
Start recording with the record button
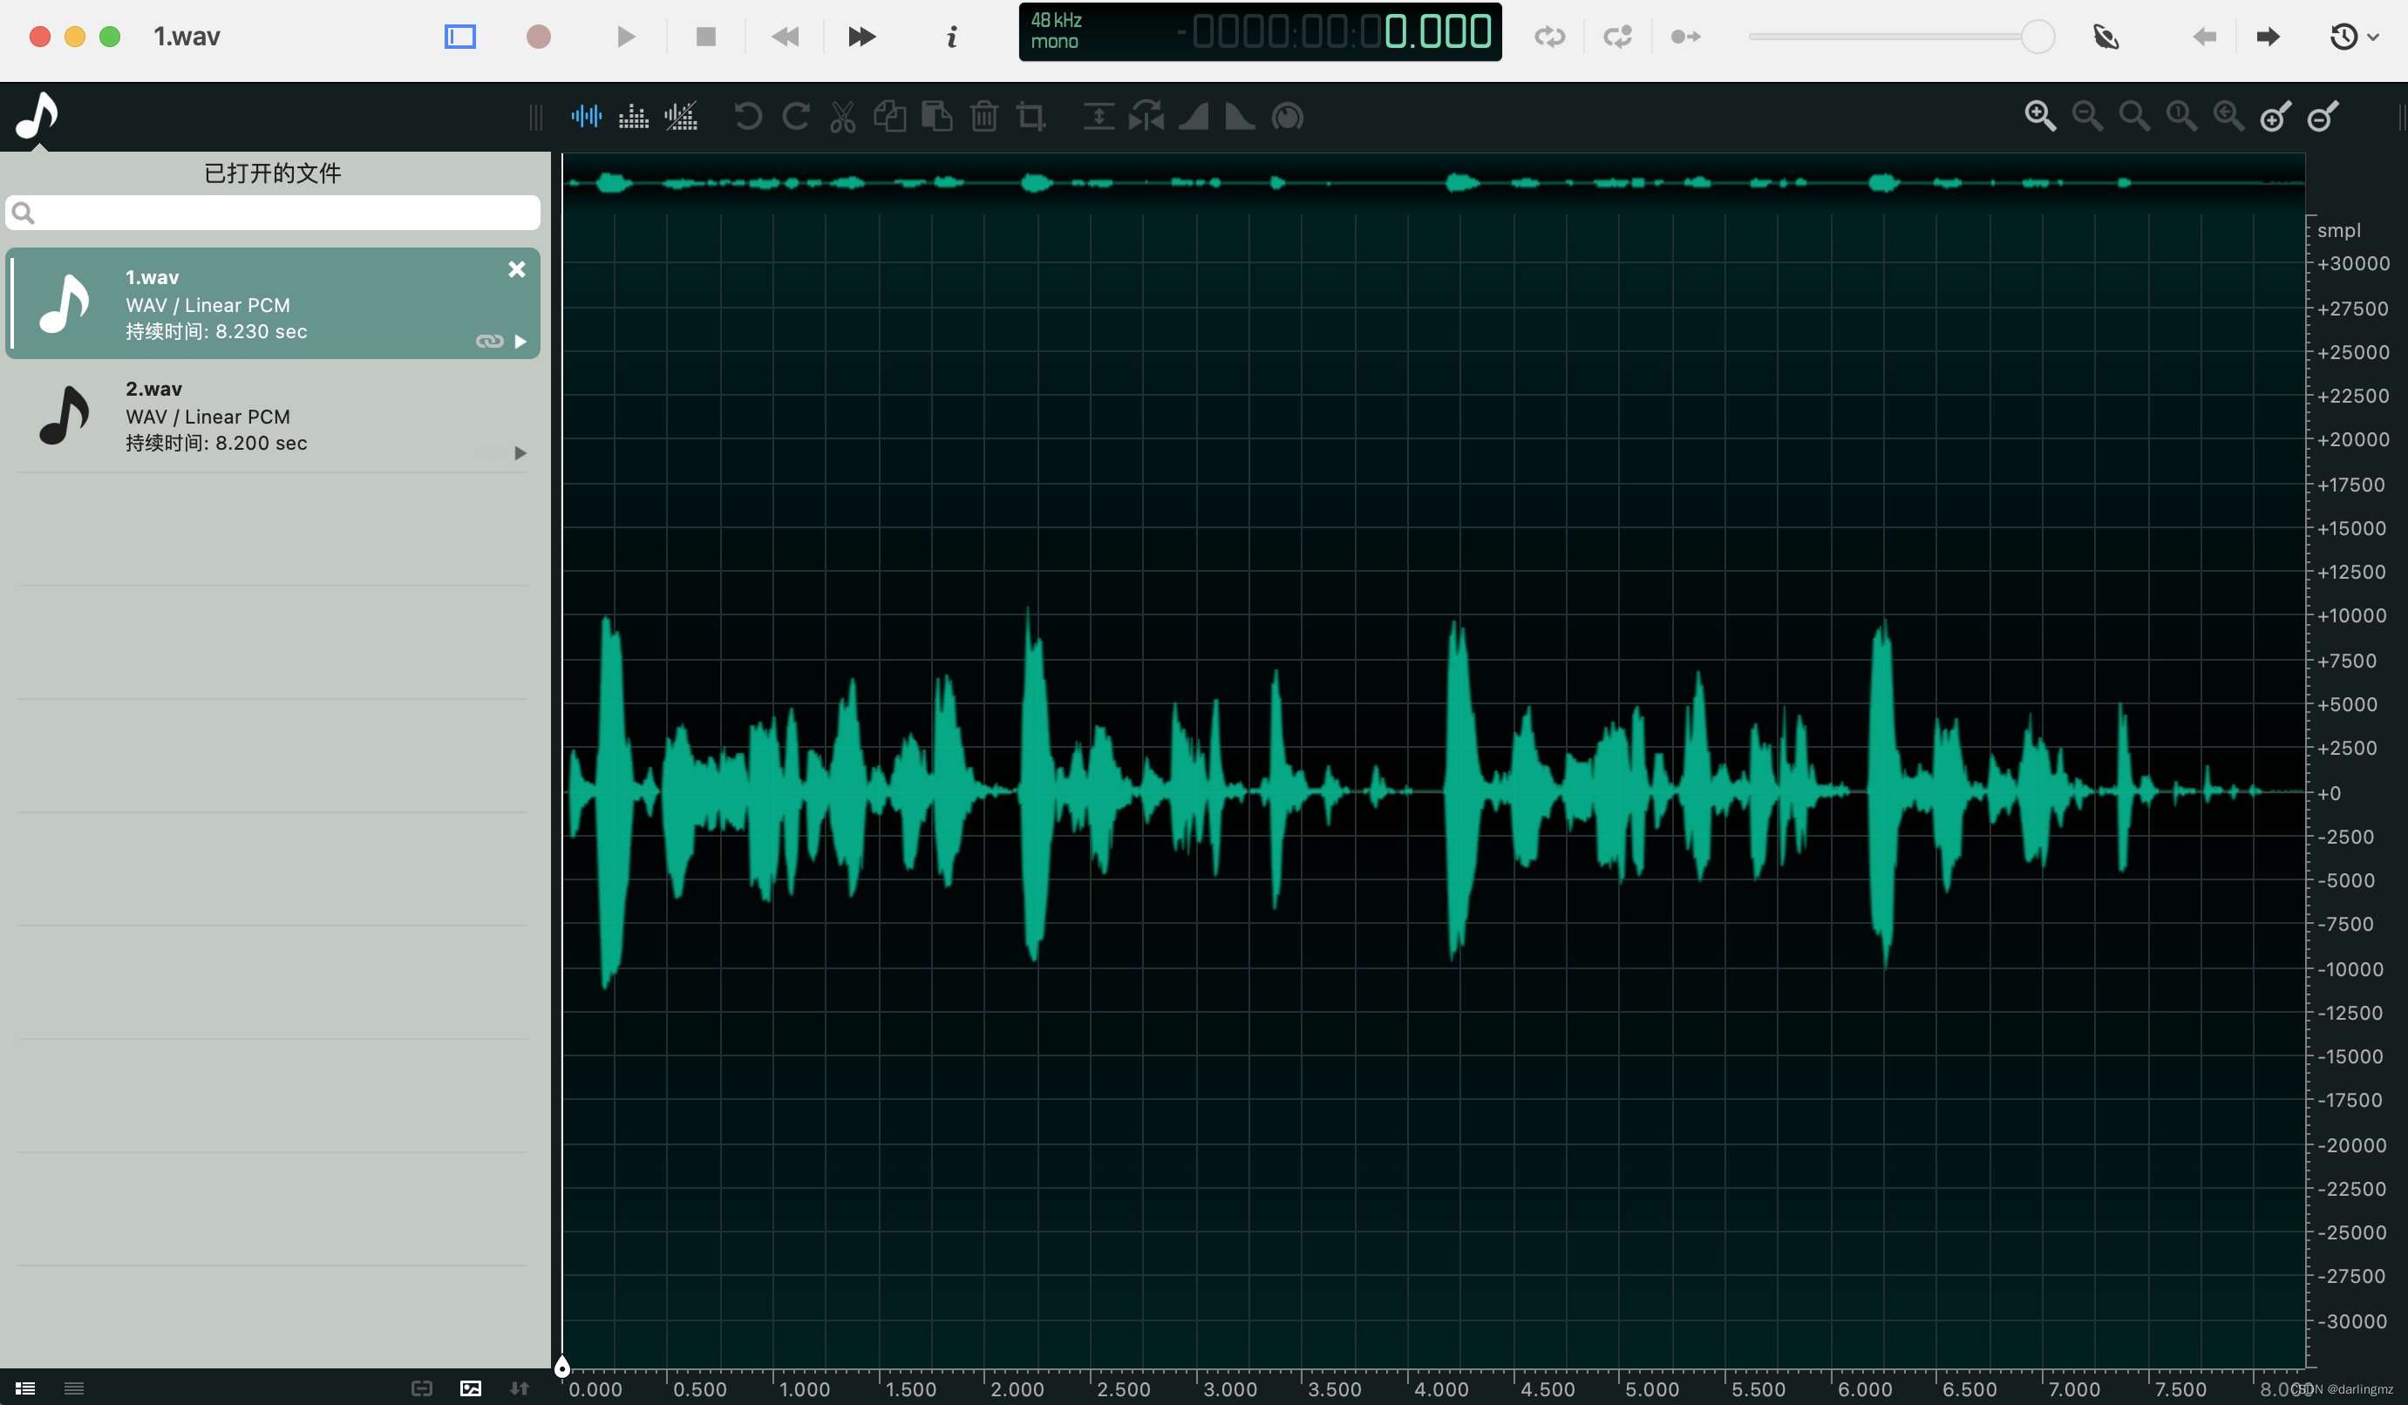[539, 37]
